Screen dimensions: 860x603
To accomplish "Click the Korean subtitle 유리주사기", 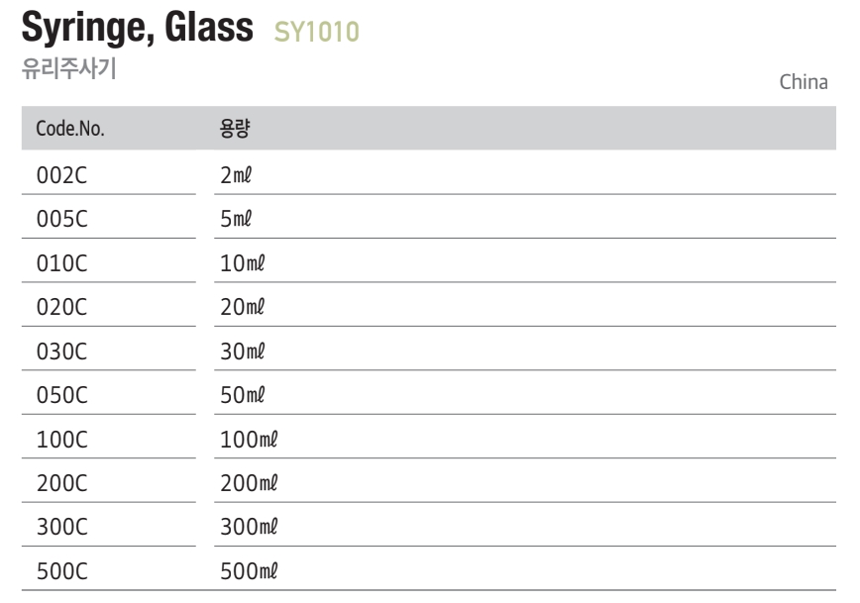I will (69, 69).
